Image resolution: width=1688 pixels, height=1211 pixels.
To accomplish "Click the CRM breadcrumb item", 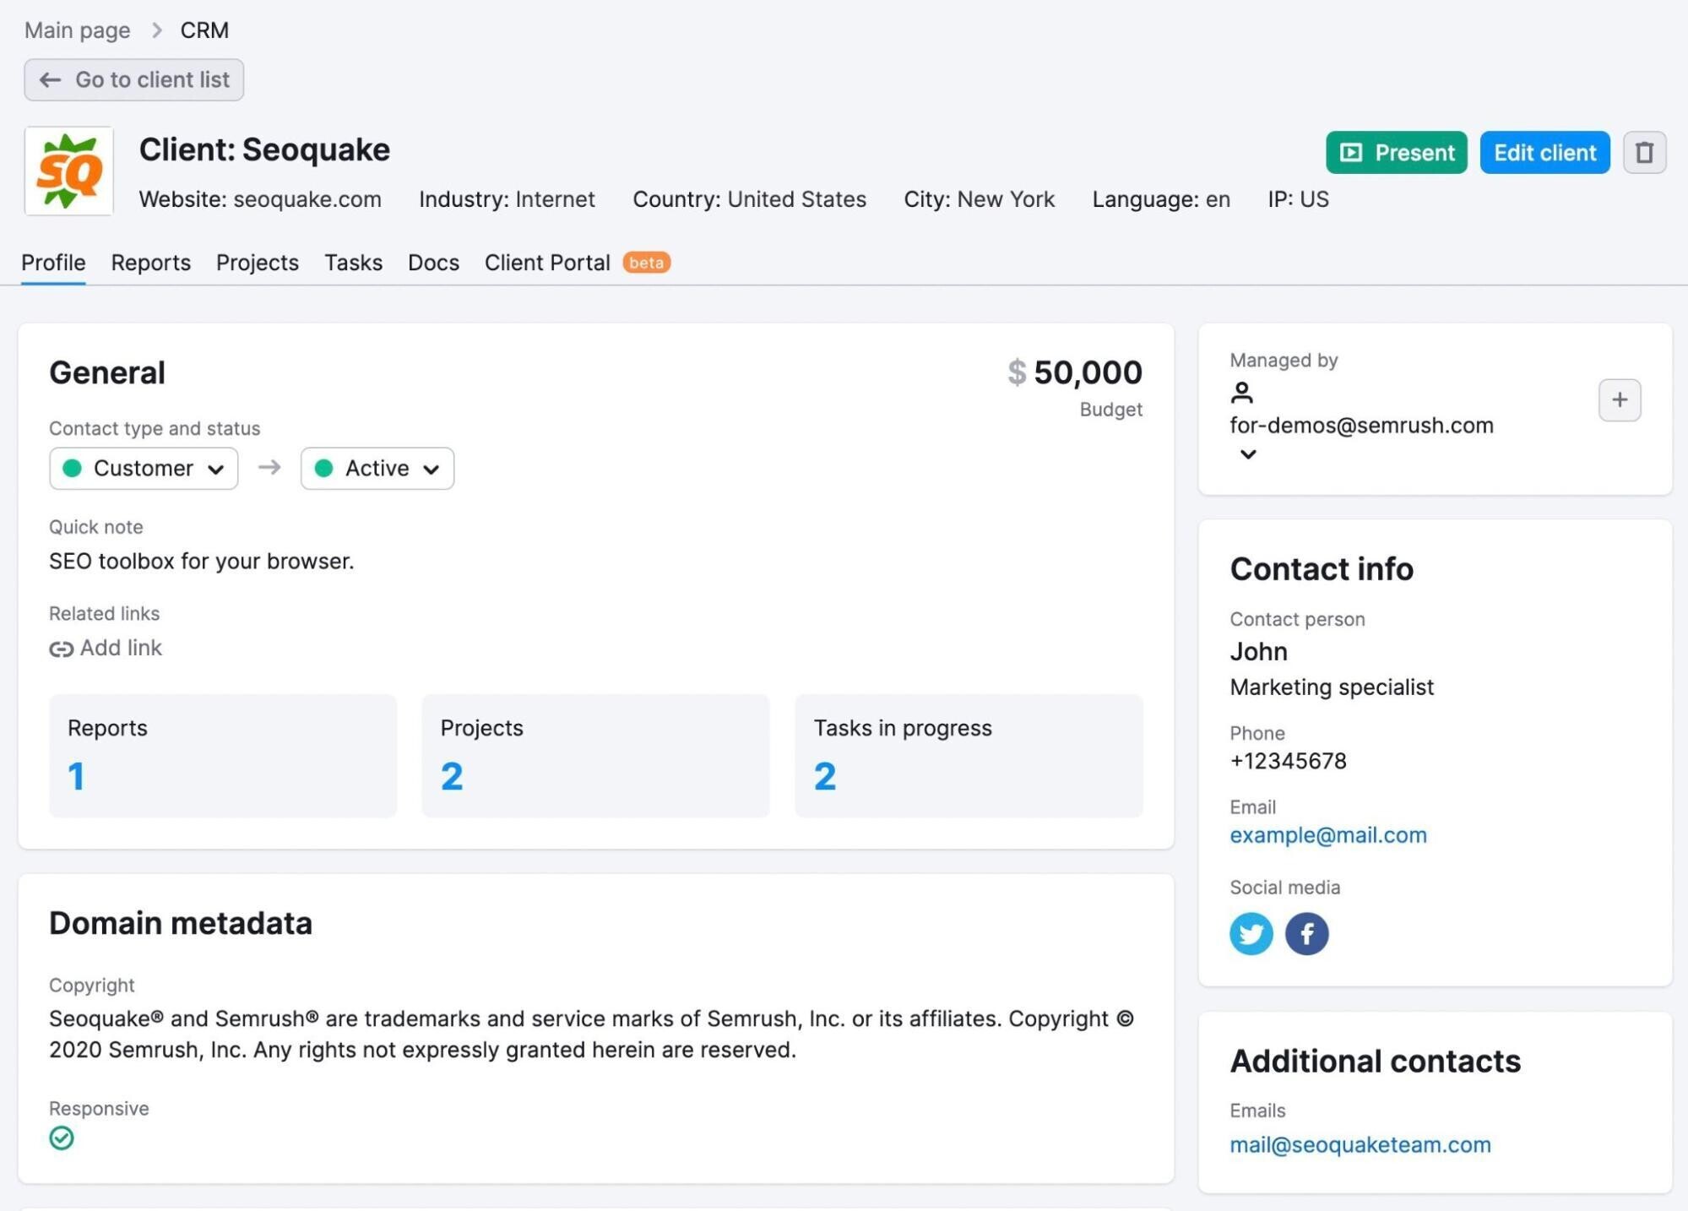I will coord(204,30).
